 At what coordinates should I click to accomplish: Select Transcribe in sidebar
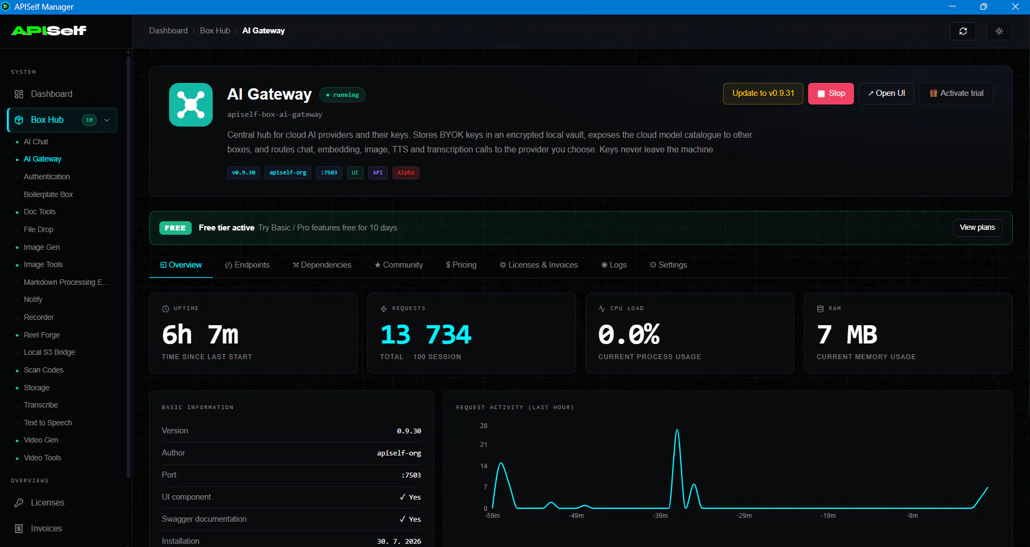(x=41, y=405)
